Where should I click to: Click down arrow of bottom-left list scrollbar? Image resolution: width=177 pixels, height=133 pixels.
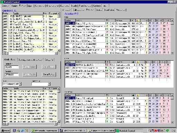(59, 121)
